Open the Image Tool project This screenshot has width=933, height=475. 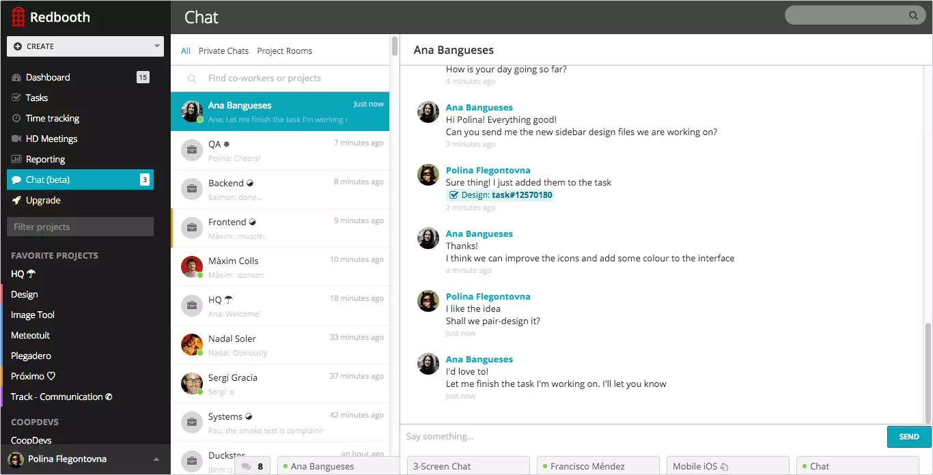33,315
